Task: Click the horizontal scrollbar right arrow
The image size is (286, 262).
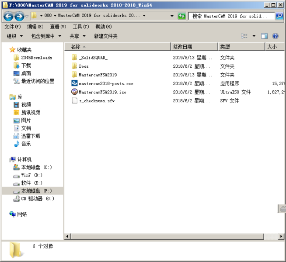Action: pyautogui.click(x=281, y=236)
